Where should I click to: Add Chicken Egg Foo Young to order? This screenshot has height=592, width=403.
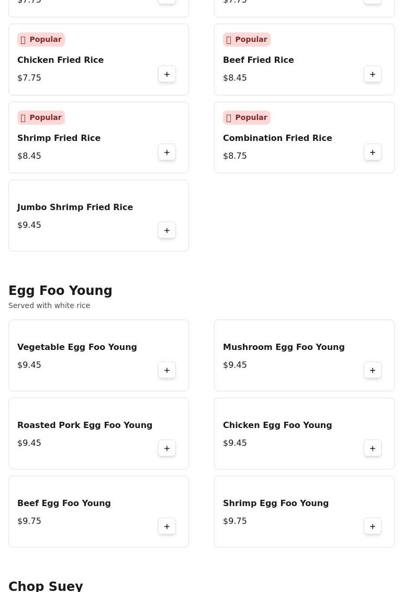coord(373,448)
